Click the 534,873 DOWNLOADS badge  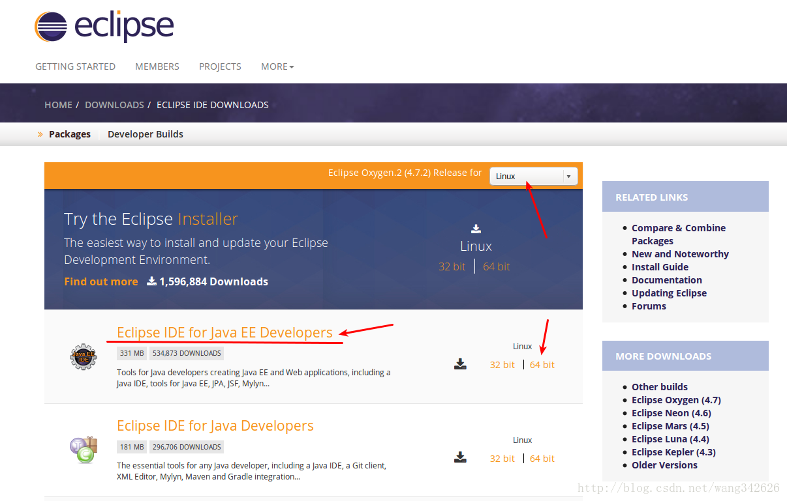click(x=187, y=353)
